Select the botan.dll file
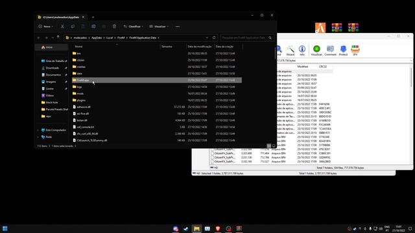The width and height of the screenshot is (415, 233). point(157,120)
